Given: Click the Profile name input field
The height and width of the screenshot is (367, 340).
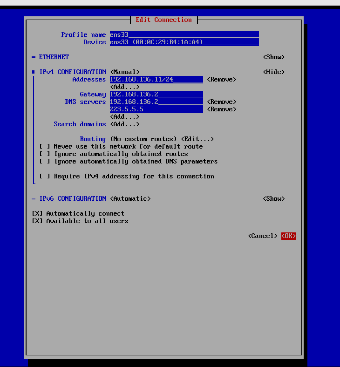Looking at the screenshot, I should tap(184, 34).
